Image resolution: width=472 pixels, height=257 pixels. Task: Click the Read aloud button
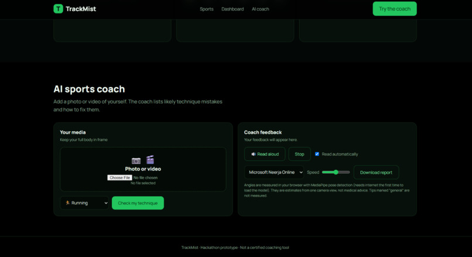(265, 154)
